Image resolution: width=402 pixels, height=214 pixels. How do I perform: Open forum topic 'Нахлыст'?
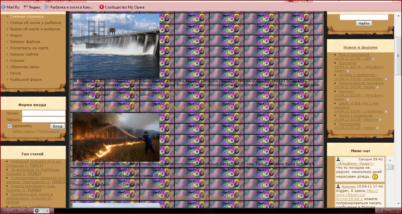click(x=347, y=92)
